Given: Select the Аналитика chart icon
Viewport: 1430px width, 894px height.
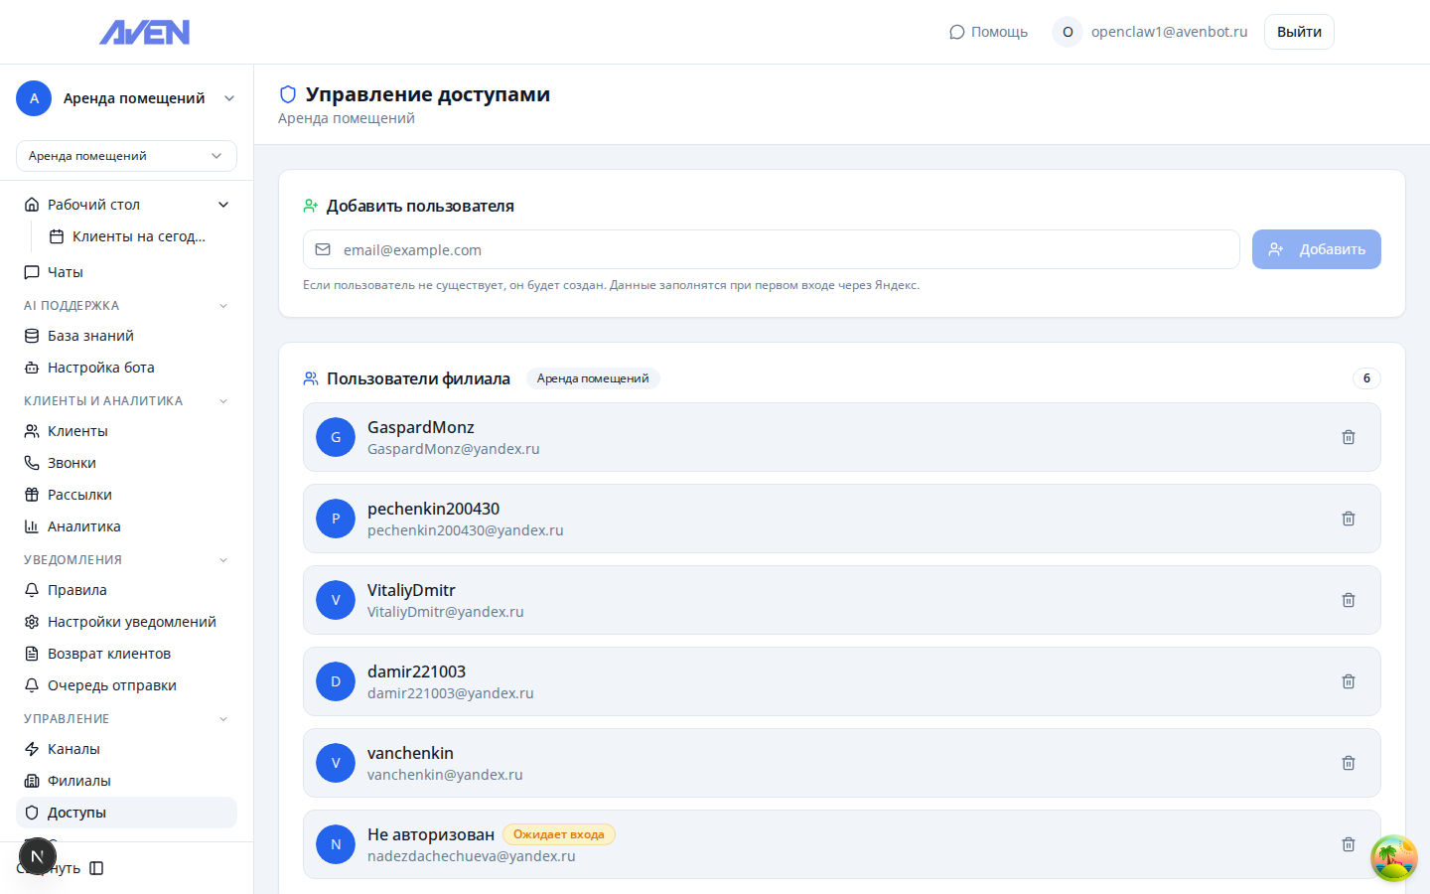Looking at the screenshot, I should coord(31,525).
